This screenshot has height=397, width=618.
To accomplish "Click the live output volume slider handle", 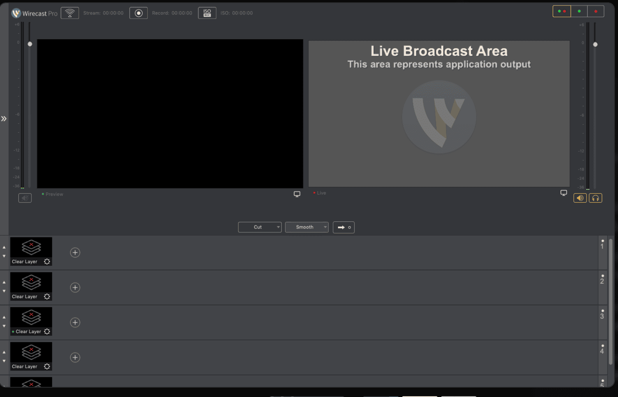I will pyautogui.click(x=595, y=44).
